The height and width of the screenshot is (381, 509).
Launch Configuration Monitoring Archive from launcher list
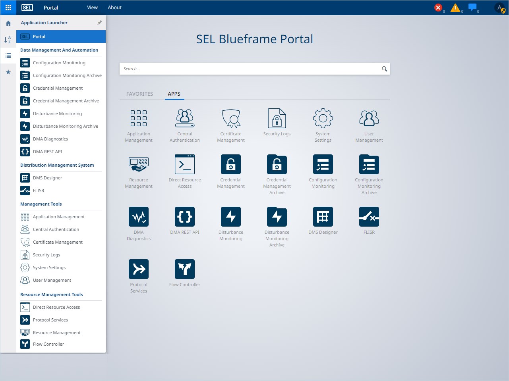coord(61,75)
